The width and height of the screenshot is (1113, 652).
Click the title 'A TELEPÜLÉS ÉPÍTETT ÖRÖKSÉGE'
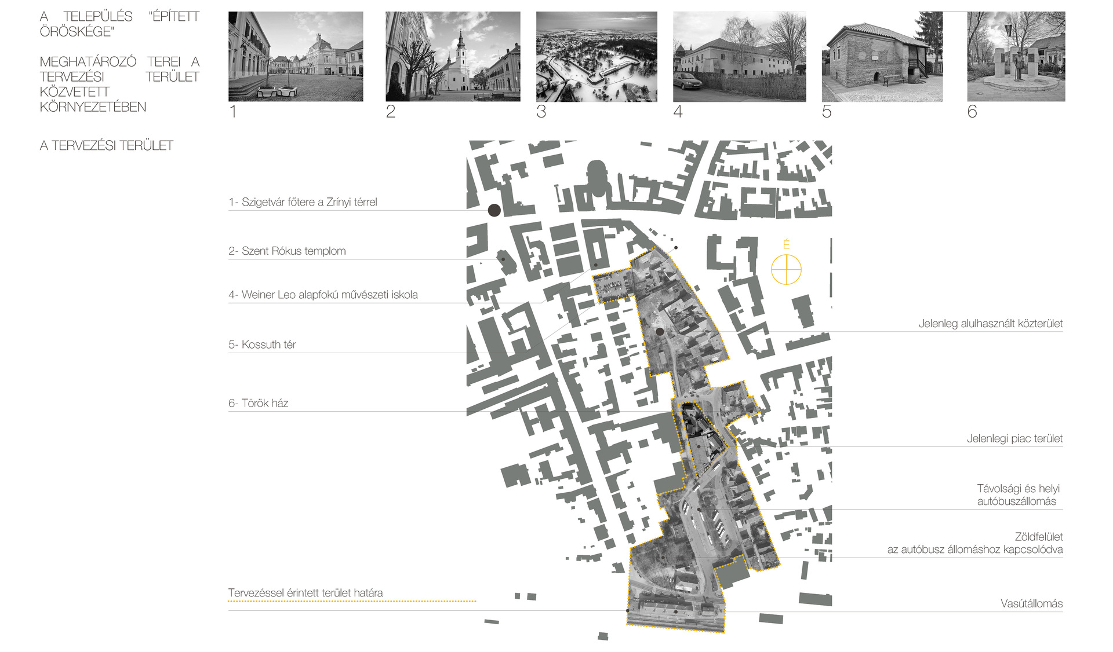click(119, 24)
